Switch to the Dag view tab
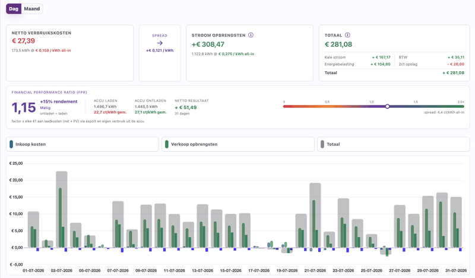This screenshot has width=475, height=278. click(14, 9)
